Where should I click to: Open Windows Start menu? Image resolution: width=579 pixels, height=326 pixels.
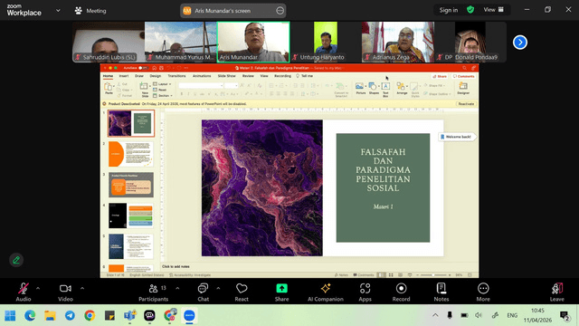(x=10, y=316)
